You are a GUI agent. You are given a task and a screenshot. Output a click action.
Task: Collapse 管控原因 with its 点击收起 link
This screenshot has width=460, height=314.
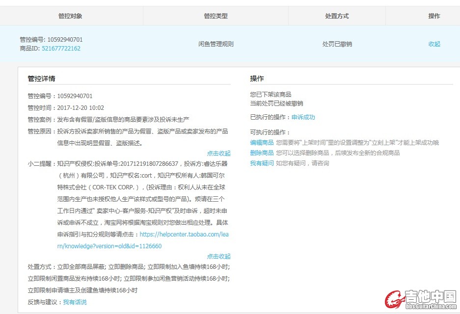pyautogui.click(x=218, y=153)
